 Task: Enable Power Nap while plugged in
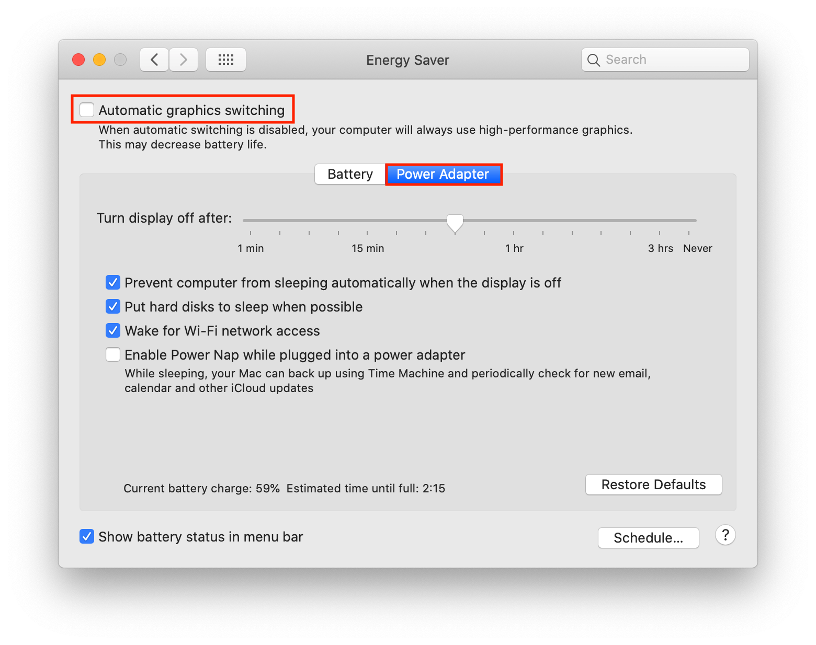(x=112, y=354)
